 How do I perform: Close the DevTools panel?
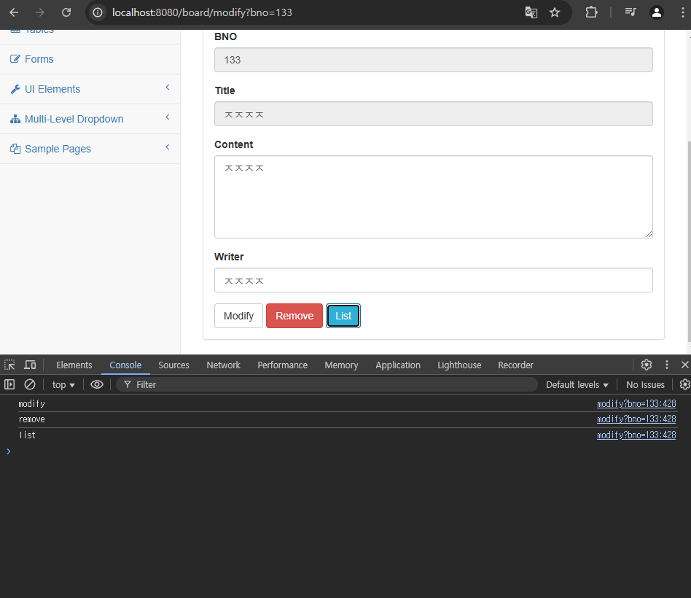pyautogui.click(x=685, y=365)
